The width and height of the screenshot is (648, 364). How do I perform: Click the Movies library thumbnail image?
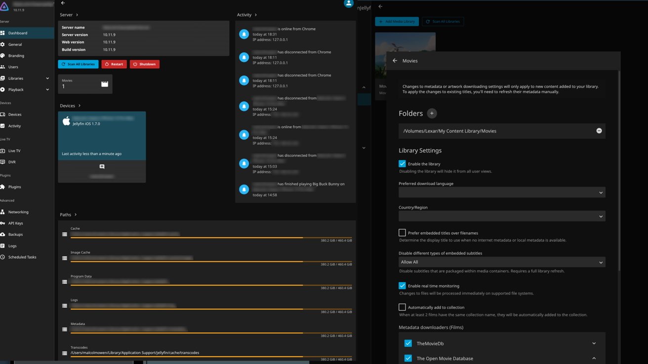[x=405, y=54]
